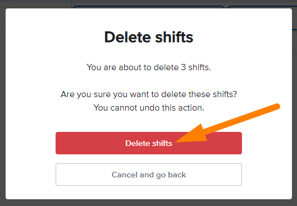Select the blue-outlined shift block behind the dialog
The height and width of the screenshot is (206, 297).
coord(149,7)
